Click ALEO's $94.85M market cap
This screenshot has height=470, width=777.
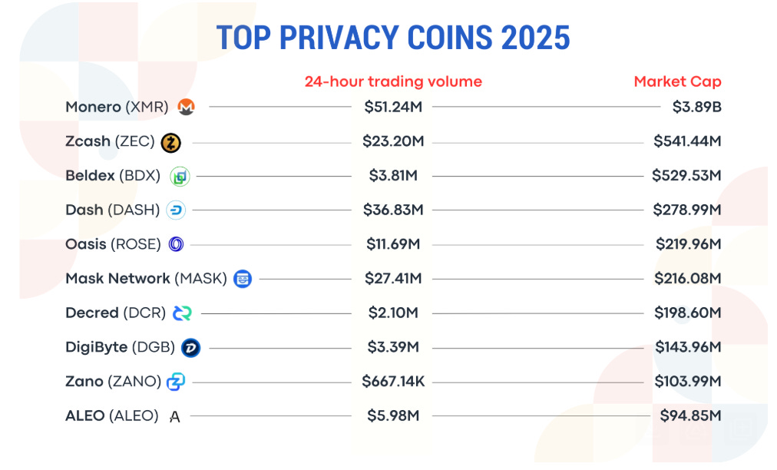(690, 416)
